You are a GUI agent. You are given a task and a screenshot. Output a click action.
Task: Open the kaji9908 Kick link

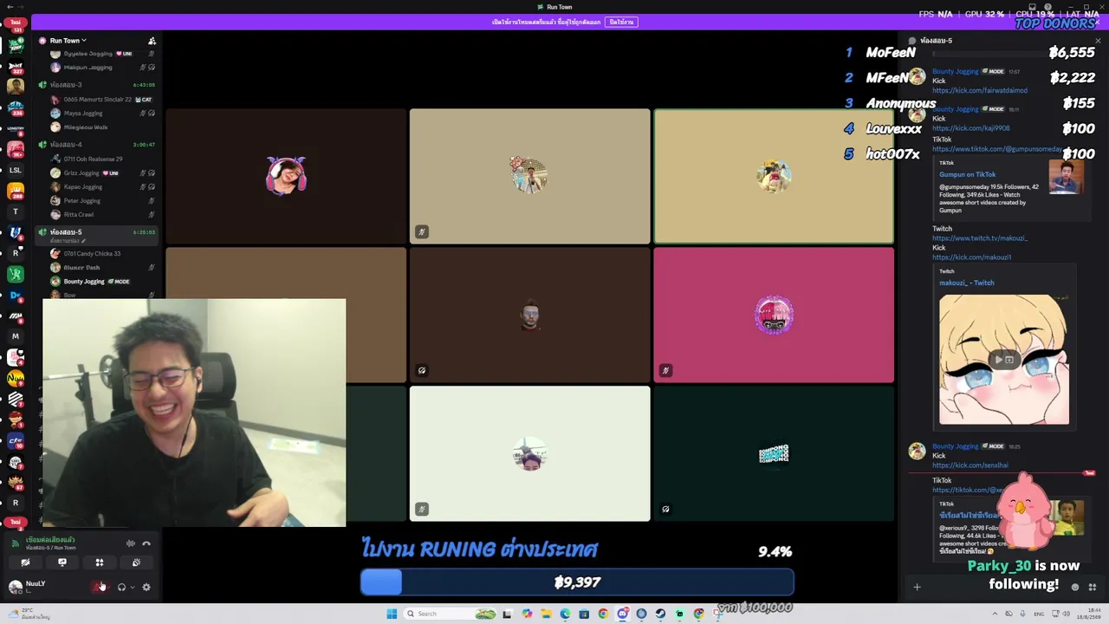coord(971,128)
